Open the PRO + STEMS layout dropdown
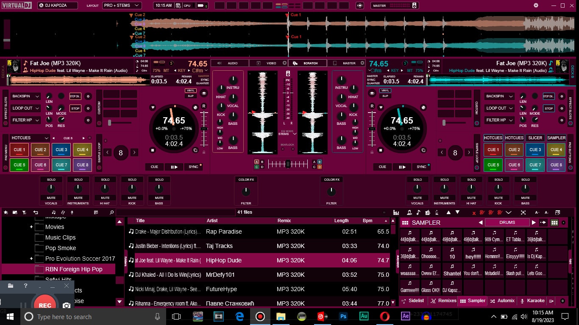 coord(122,6)
